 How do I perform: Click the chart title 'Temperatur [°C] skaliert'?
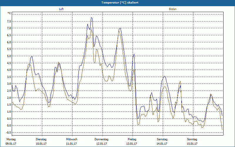tap(120, 3)
